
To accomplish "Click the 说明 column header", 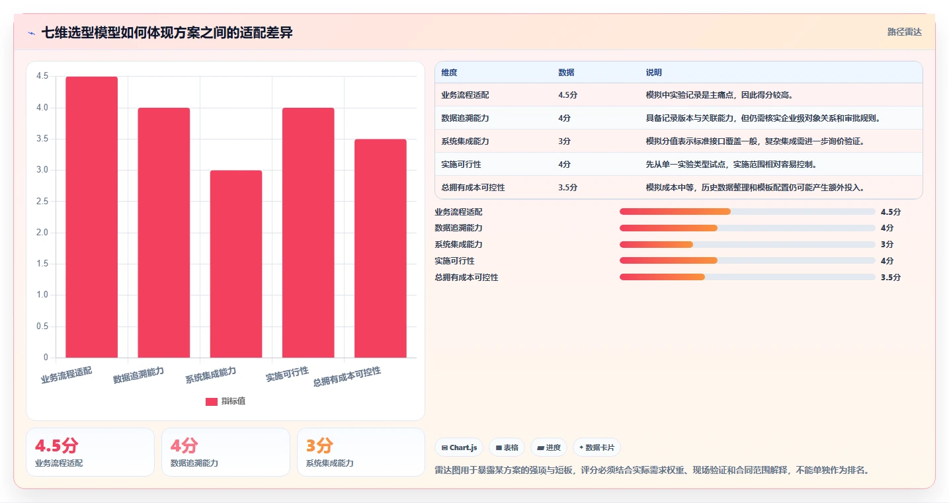I will click(x=653, y=73).
